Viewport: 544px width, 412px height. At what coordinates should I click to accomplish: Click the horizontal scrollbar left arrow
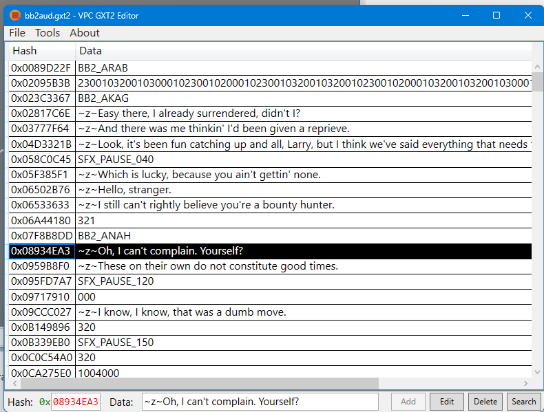pos(15,383)
